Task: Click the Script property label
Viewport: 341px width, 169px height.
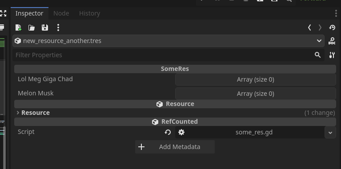Action: point(26,132)
